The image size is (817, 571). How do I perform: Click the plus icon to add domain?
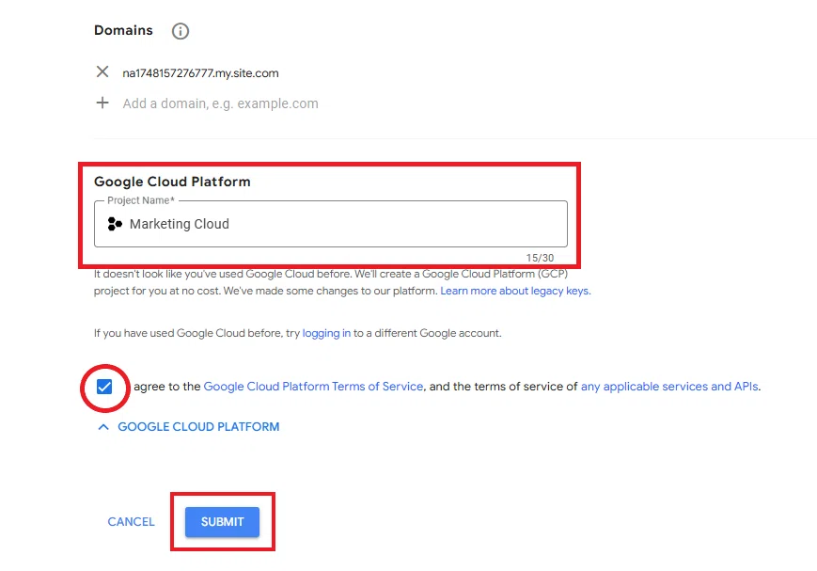[x=102, y=103]
